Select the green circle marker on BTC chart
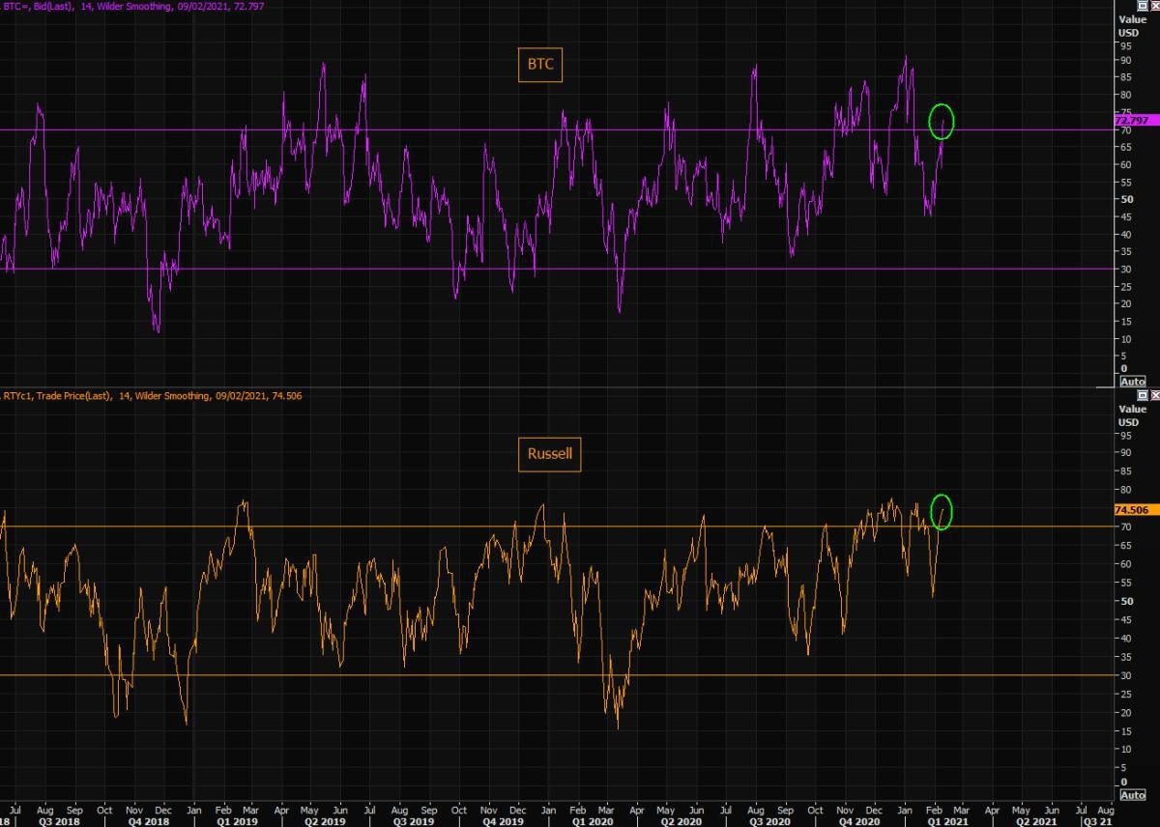 click(942, 121)
